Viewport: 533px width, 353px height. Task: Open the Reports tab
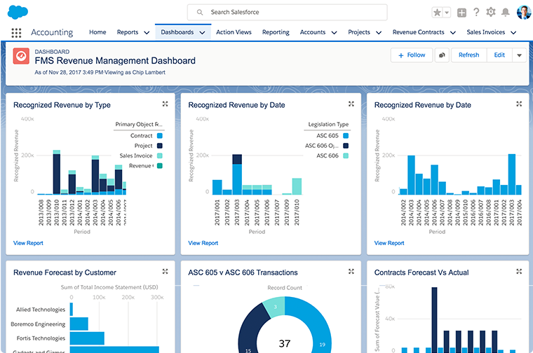128,32
